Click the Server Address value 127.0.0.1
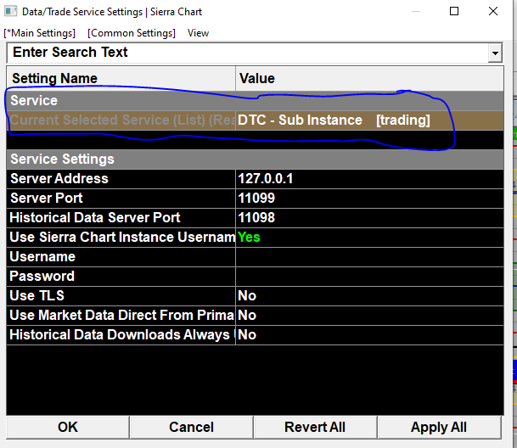 [369, 179]
